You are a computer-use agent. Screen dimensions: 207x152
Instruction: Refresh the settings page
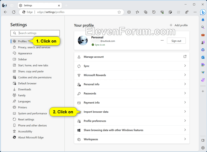(14, 12)
